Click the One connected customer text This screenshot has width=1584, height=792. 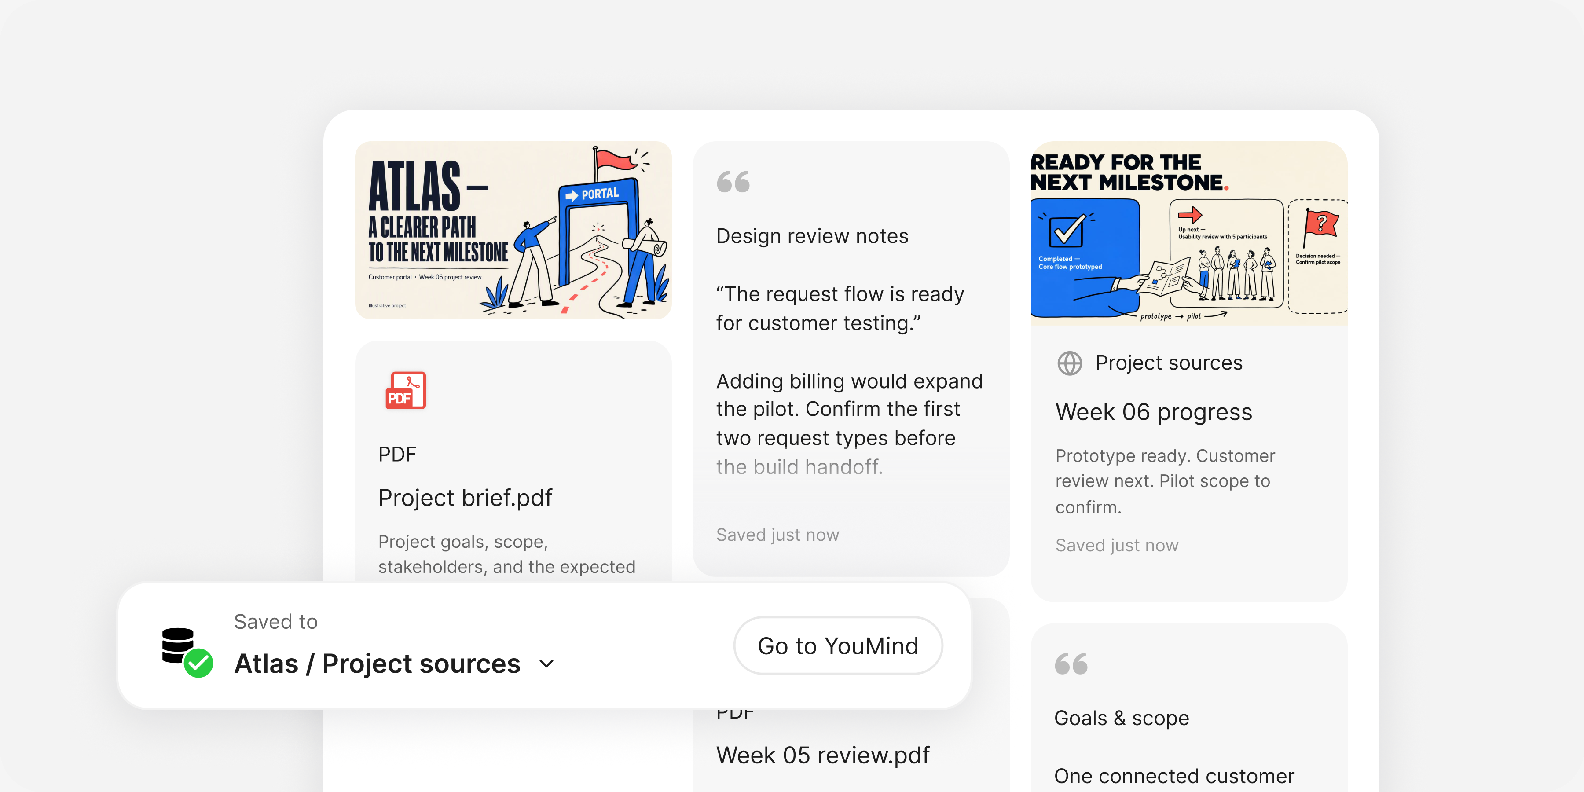(1174, 776)
